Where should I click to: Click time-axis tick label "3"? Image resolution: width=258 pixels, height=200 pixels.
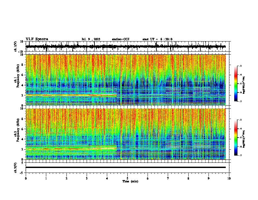tap(87, 178)
